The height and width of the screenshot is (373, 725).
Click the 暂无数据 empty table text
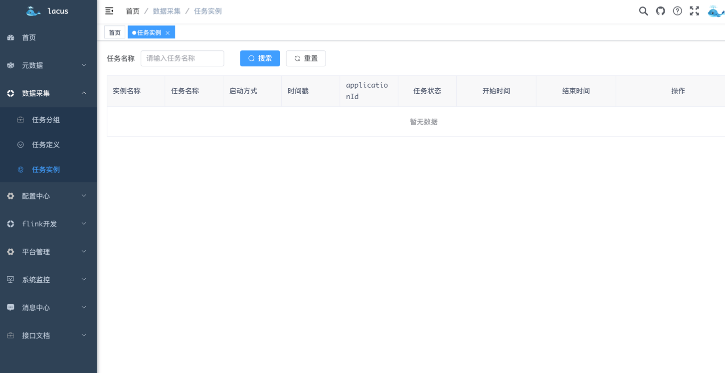[x=424, y=122]
